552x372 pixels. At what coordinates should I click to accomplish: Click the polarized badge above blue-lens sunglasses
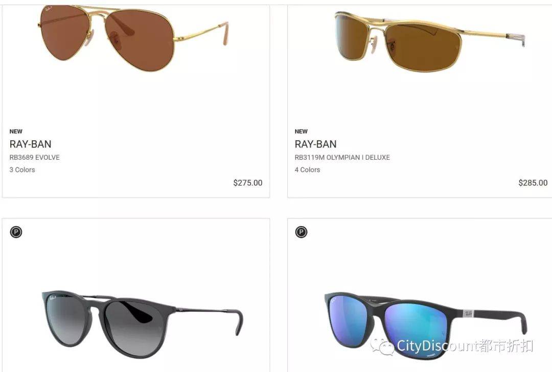(x=301, y=232)
